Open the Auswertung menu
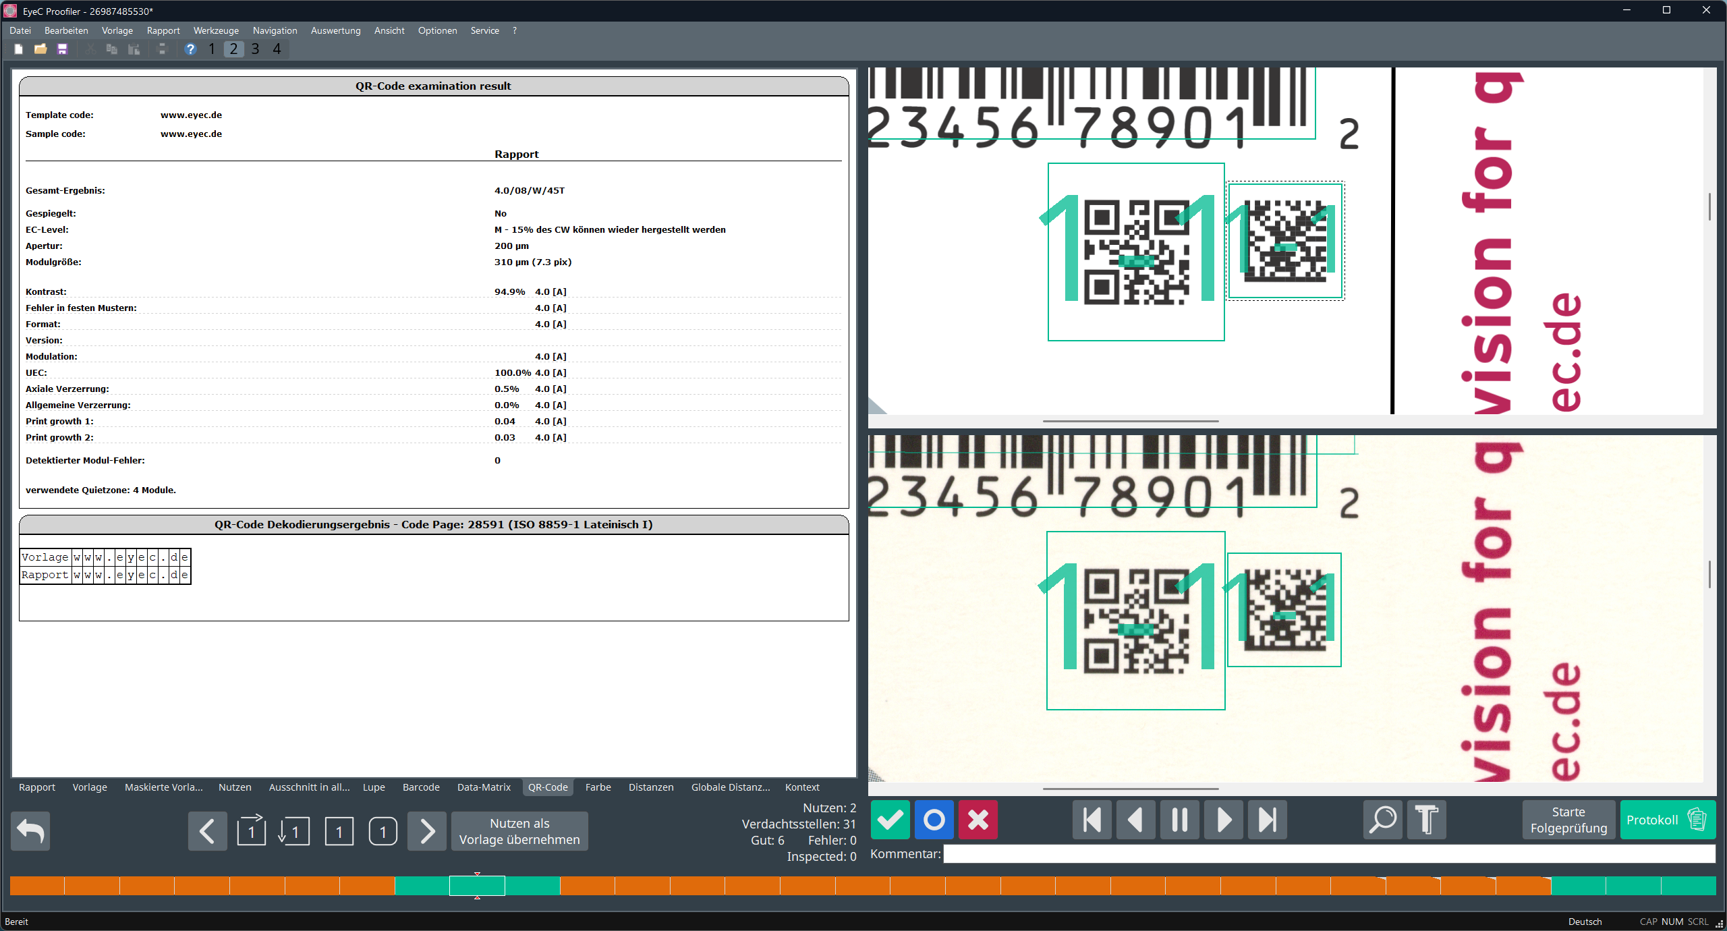Screen dimensions: 1727x931 [x=335, y=30]
